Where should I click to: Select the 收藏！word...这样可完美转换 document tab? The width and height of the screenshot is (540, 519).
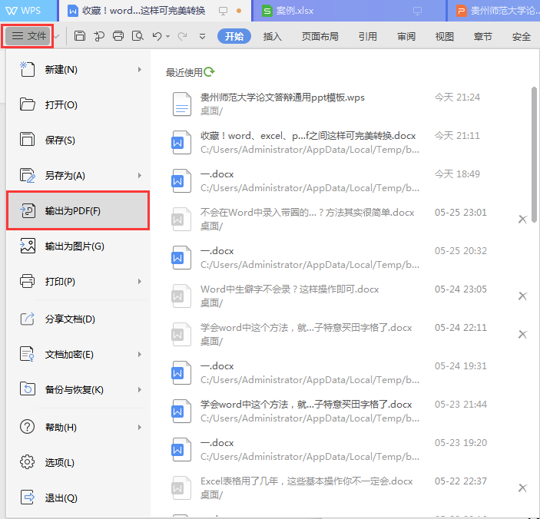[155, 11]
